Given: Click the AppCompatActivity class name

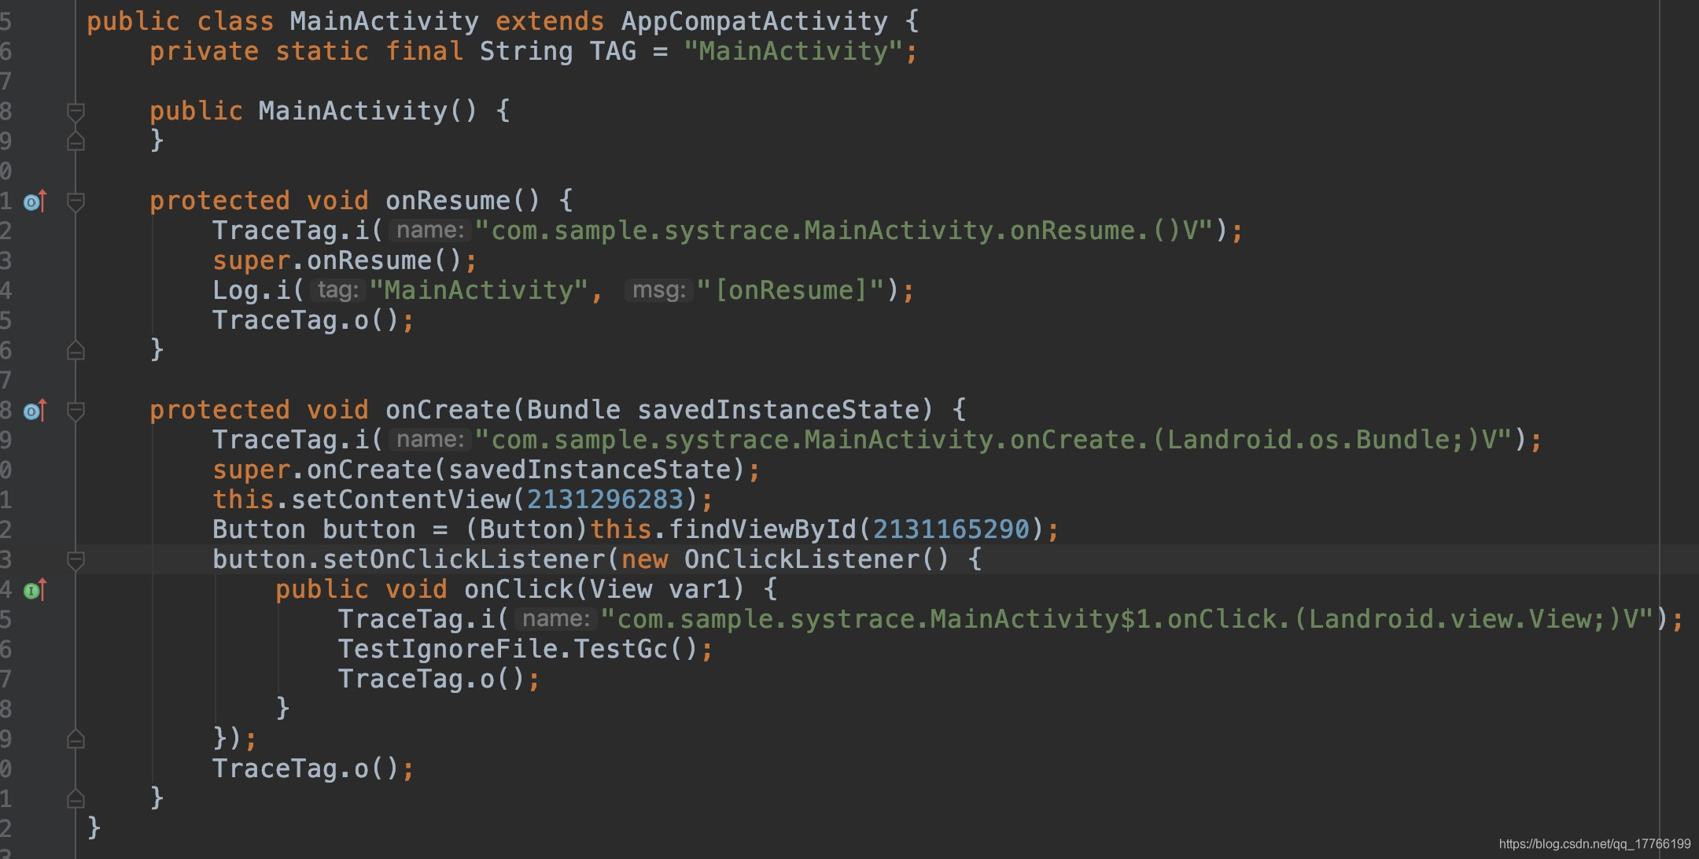Looking at the screenshot, I should pos(754,21).
